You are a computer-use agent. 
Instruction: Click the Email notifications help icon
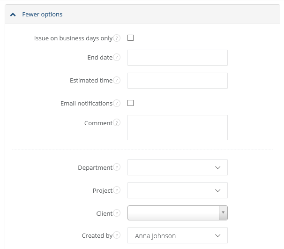click(x=117, y=104)
